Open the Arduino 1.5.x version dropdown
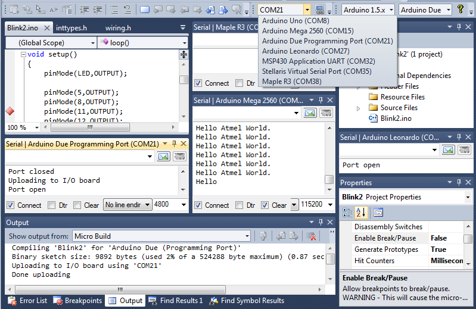The height and width of the screenshot is (309, 476). click(391, 10)
